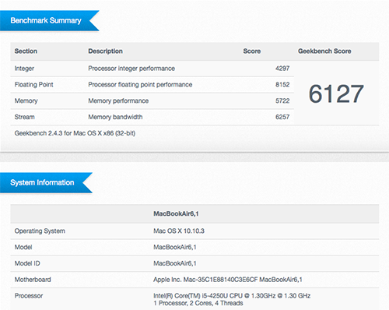This screenshot has width=389, height=310.
Task: Click the Stream section row label
Action: pos(25,117)
